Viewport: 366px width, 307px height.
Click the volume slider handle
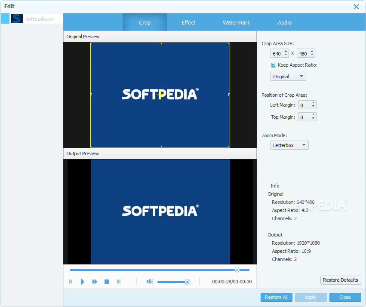pyautogui.click(x=187, y=282)
